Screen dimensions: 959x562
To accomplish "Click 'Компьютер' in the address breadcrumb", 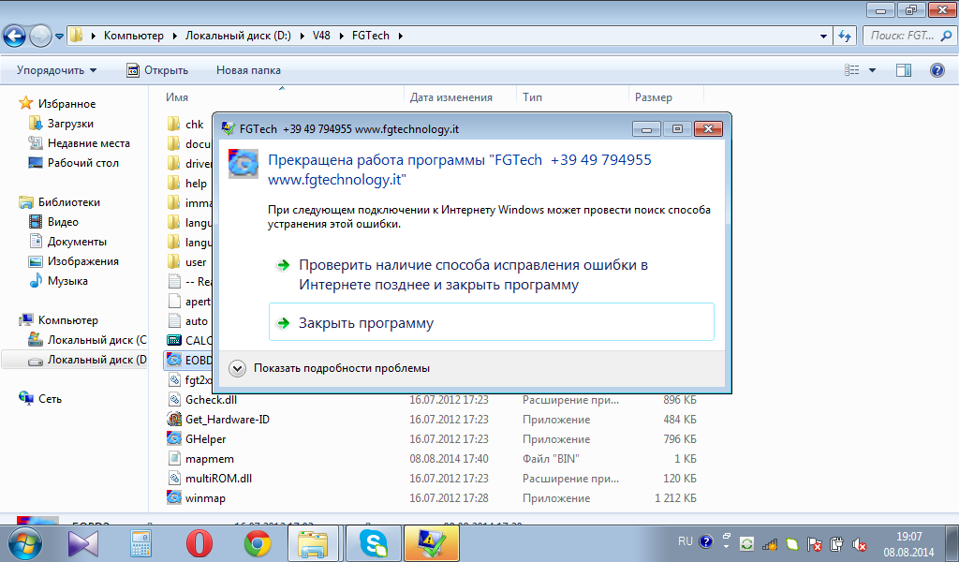I will (133, 36).
